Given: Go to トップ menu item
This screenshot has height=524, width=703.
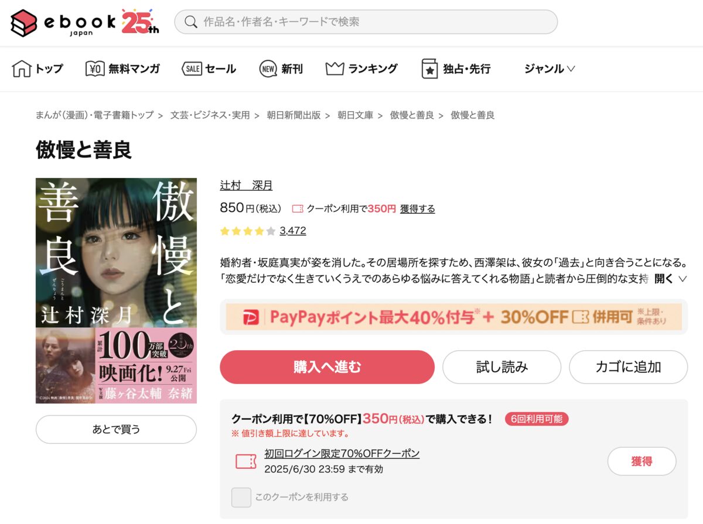Looking at the screenshot, I should (x=49, y=69).
